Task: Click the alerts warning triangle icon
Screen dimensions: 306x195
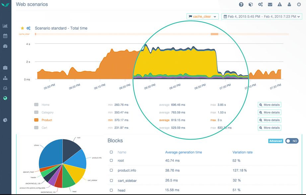Action: coord(280,4)
